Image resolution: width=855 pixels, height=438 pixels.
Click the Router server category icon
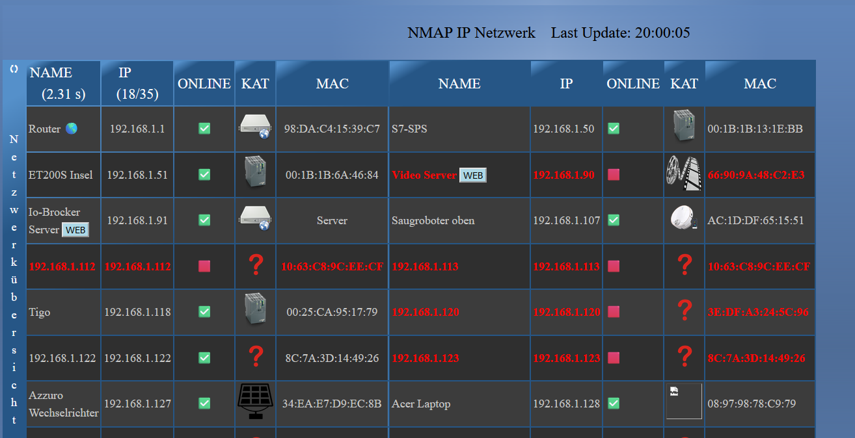click(255, 128)
